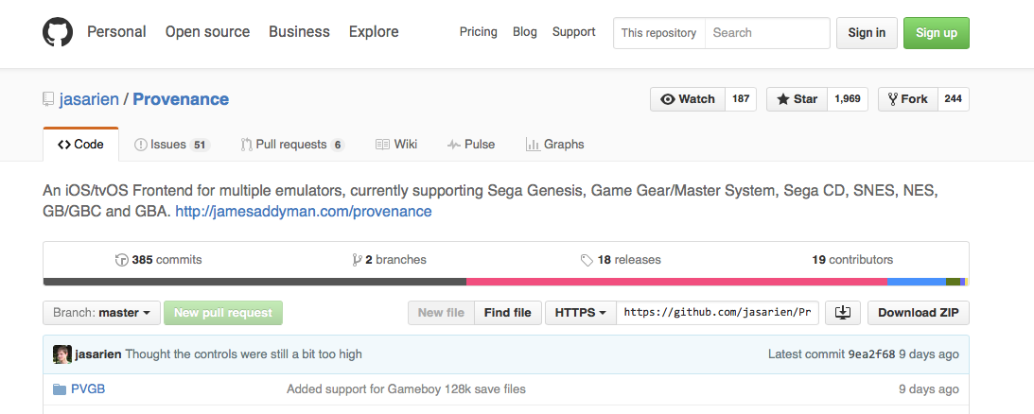
Task: Open the 187 watchers count
Action: click(741, 99)
